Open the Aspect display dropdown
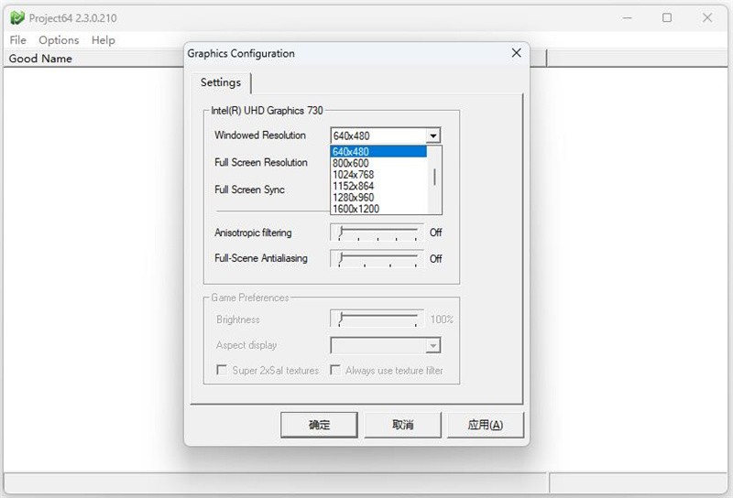Screen dimensions: 733x498 coord(385,346)
